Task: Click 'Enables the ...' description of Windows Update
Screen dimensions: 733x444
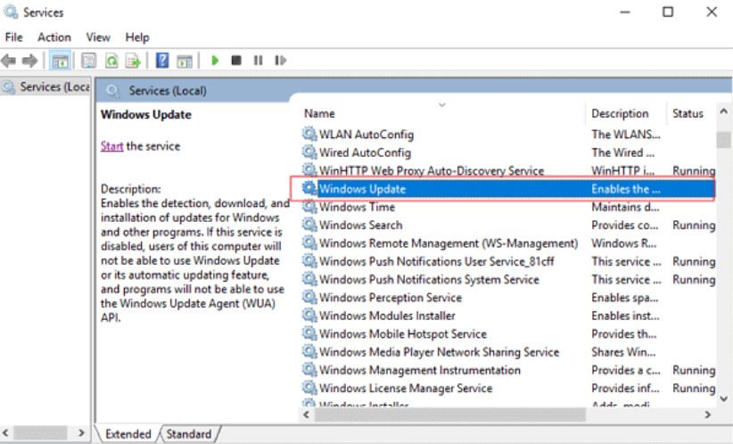Action: click(625, 189)
